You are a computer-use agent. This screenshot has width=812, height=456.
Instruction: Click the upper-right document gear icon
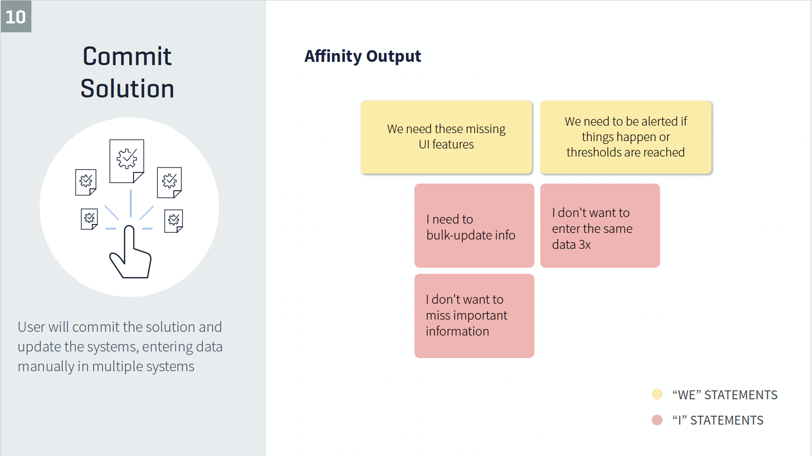click(x=169, y=182)
